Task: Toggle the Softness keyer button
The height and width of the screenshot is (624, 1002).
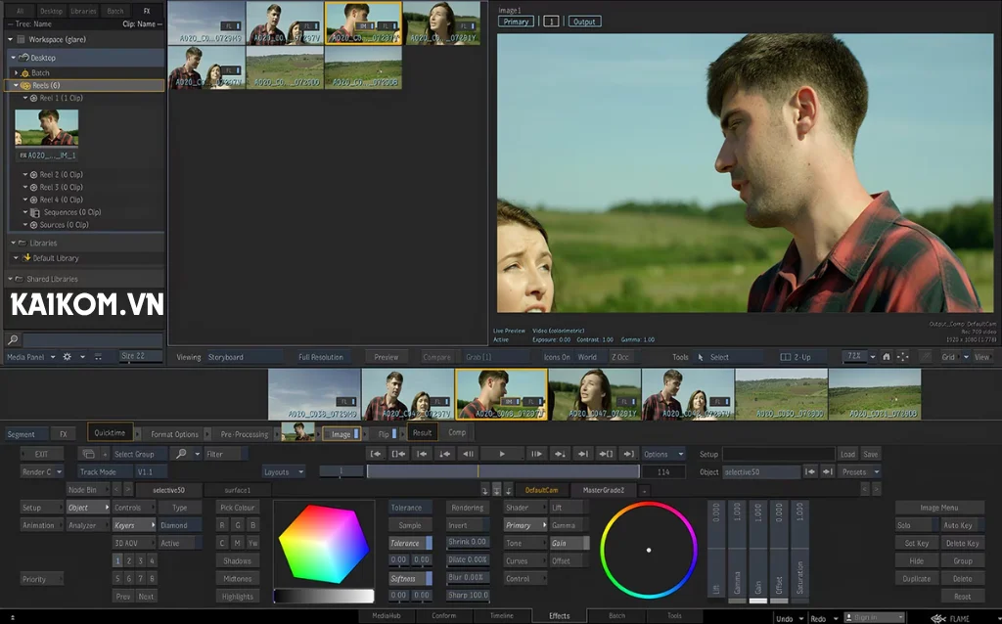Action: (410, 579)
